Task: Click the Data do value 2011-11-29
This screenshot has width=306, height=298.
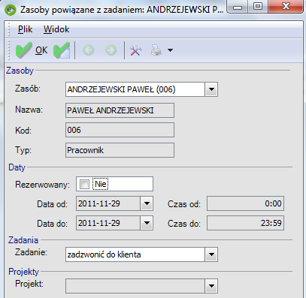Action: (108, 223)
